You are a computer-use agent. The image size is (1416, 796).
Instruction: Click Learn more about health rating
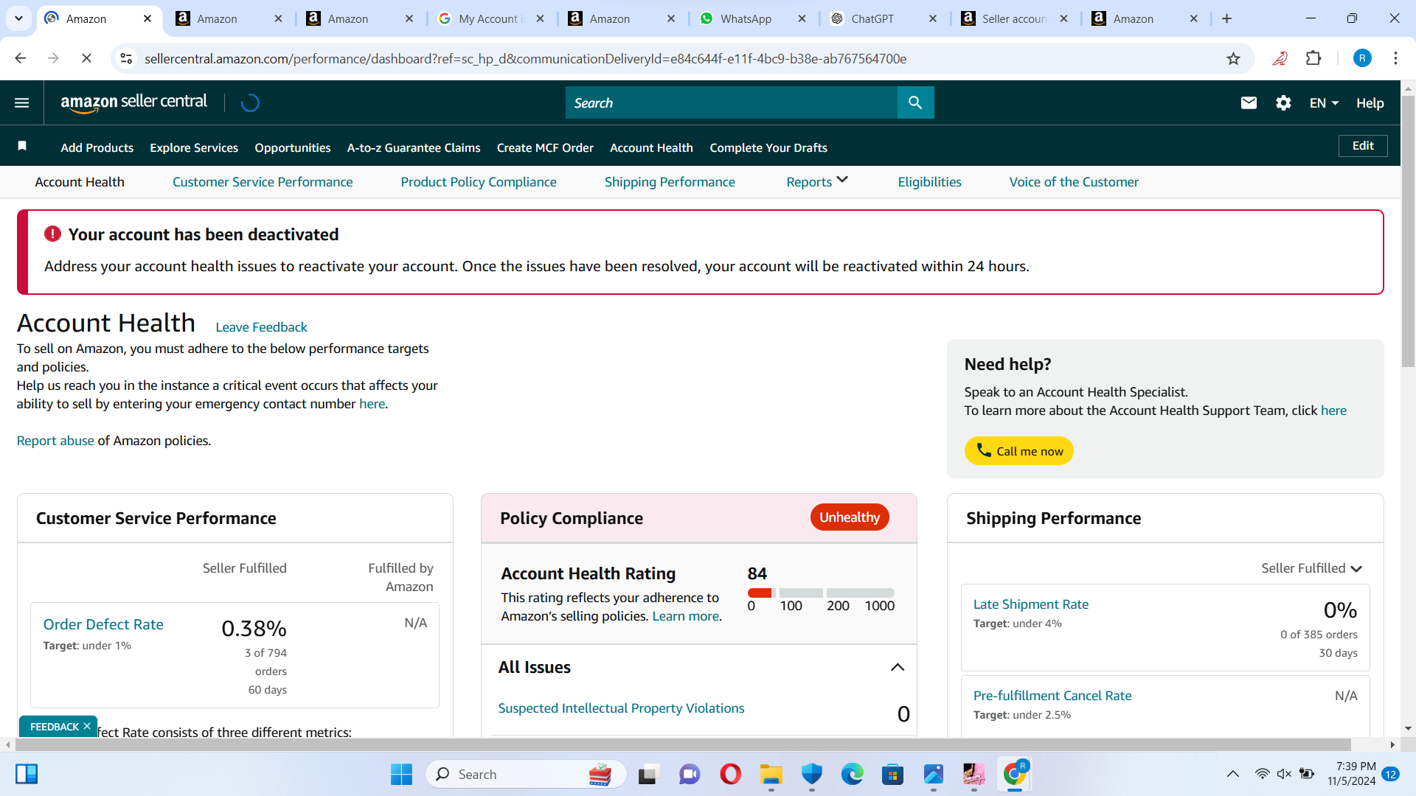click(686, 615)
